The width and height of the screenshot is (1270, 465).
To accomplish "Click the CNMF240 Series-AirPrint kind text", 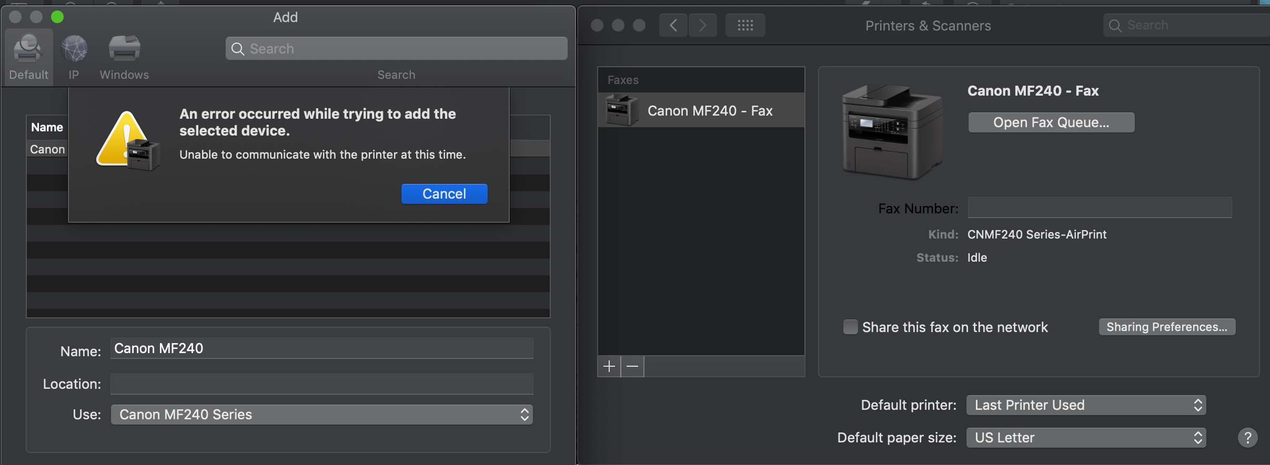I will 1037,234.
